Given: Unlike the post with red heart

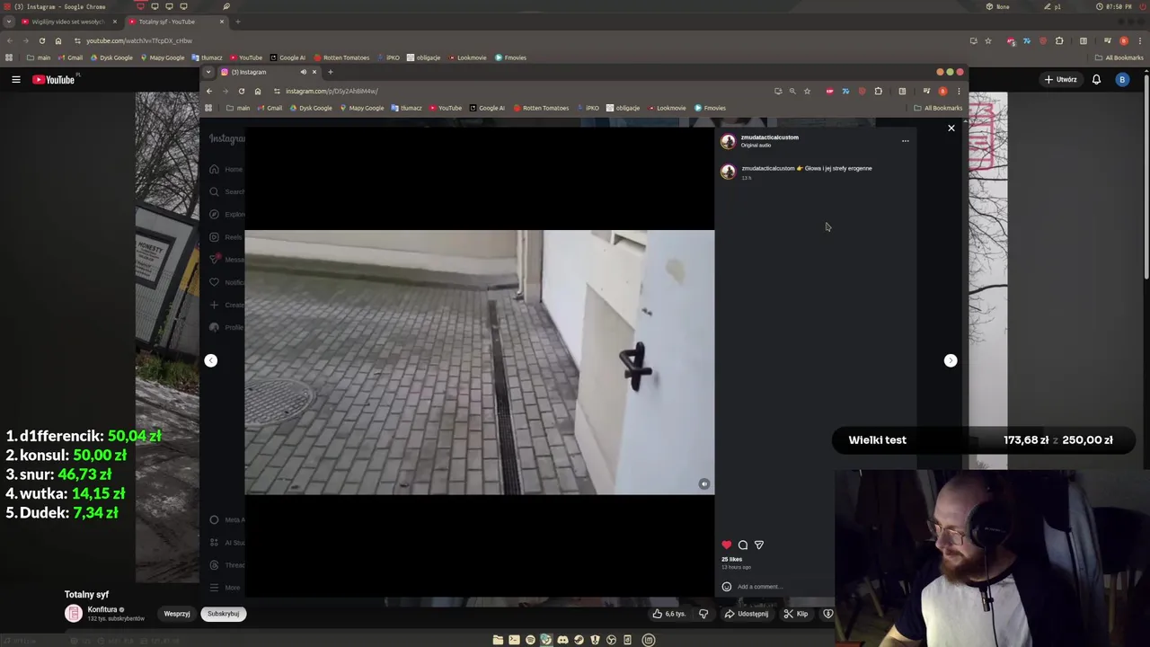Looking at the screenshot, I should [x=727, y=545].
